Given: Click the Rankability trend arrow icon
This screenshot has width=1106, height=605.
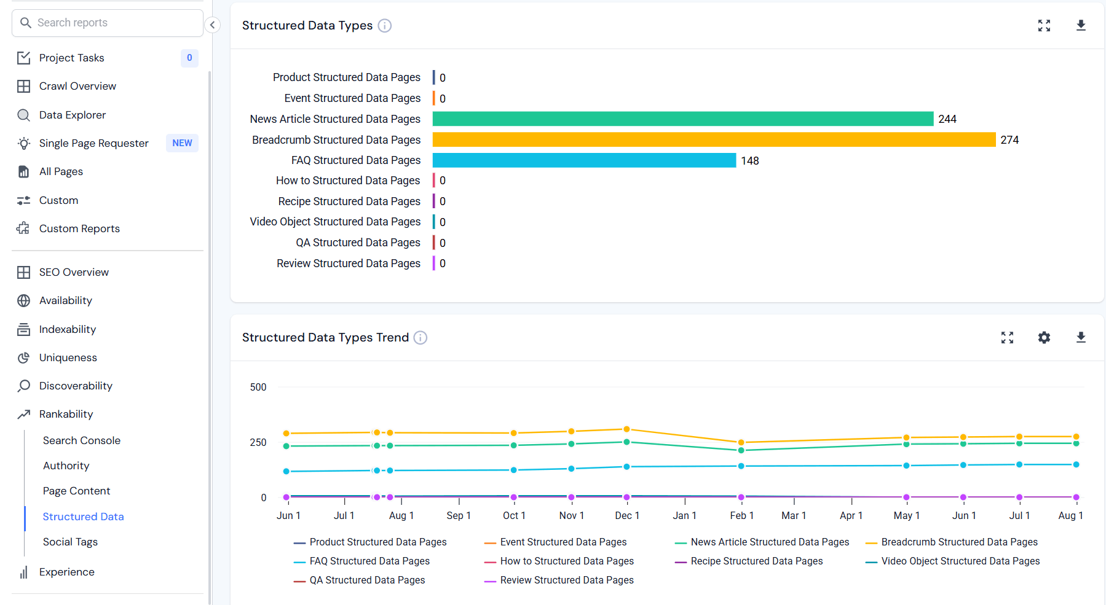Looking at the screenshot, I should 23,414.
